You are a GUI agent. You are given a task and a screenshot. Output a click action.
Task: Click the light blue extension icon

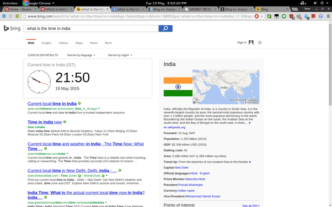pos(307,17)
